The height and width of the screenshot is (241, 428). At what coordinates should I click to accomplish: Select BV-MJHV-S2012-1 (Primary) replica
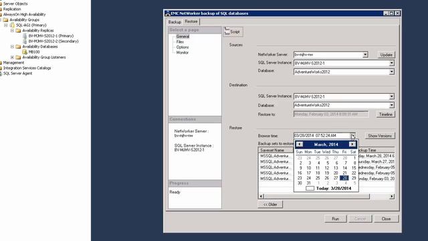click(x=51, y=35)
